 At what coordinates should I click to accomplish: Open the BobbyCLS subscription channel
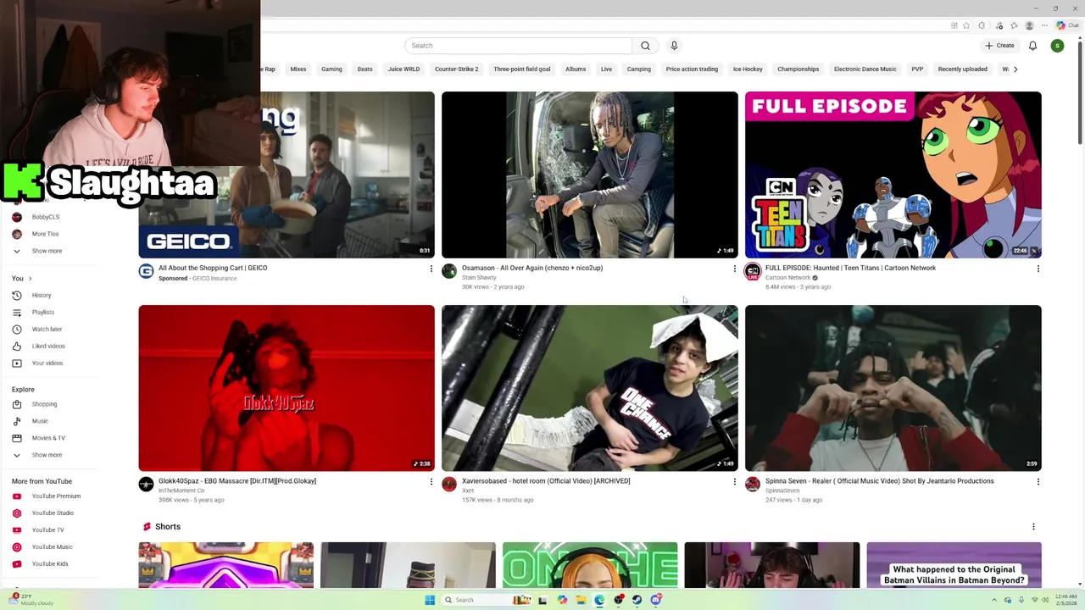[x=46, y=218]
